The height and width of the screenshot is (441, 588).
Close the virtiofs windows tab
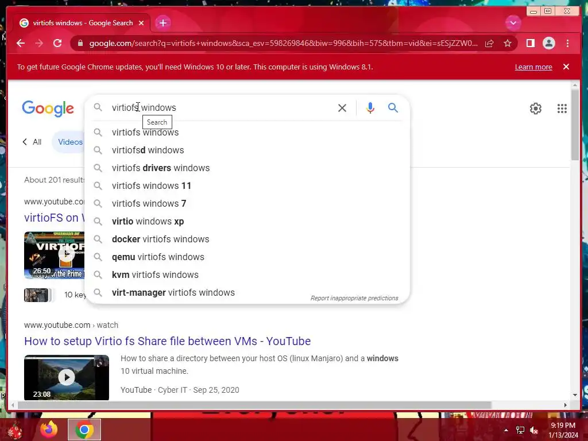point(141,23)
